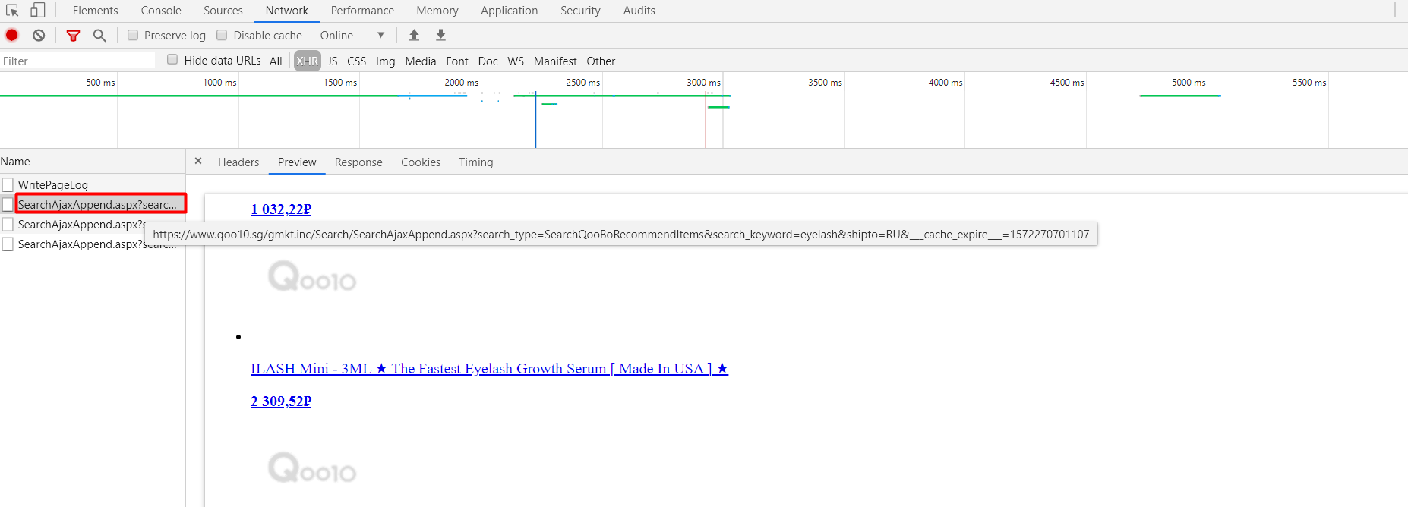Open network search with magnifier icon
This screenshot has height=507, width=1408.
point(99,36)
